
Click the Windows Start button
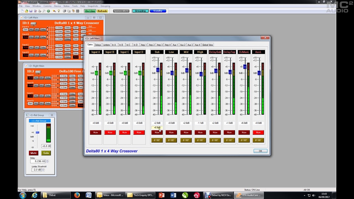pyautogui.click(x=23, y=195)
